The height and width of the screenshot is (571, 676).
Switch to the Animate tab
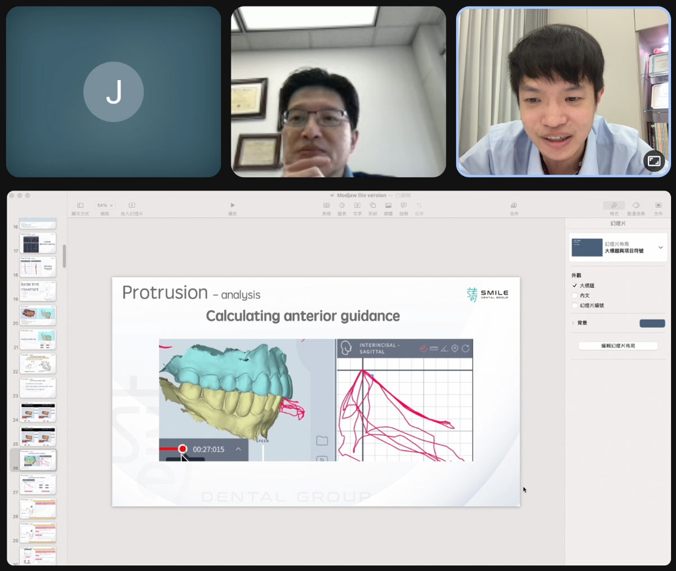click(x=636, y=206)
